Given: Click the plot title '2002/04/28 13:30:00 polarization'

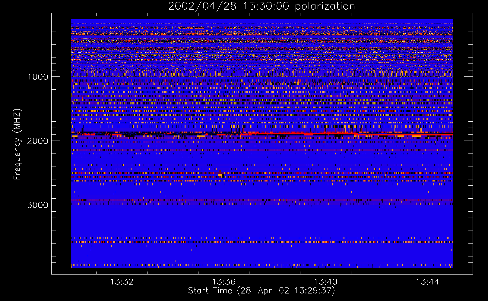Looking at the screenshot, I should 261,6.
